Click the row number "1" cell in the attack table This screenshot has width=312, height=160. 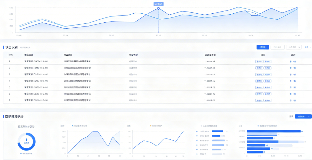tap(9, 61)
